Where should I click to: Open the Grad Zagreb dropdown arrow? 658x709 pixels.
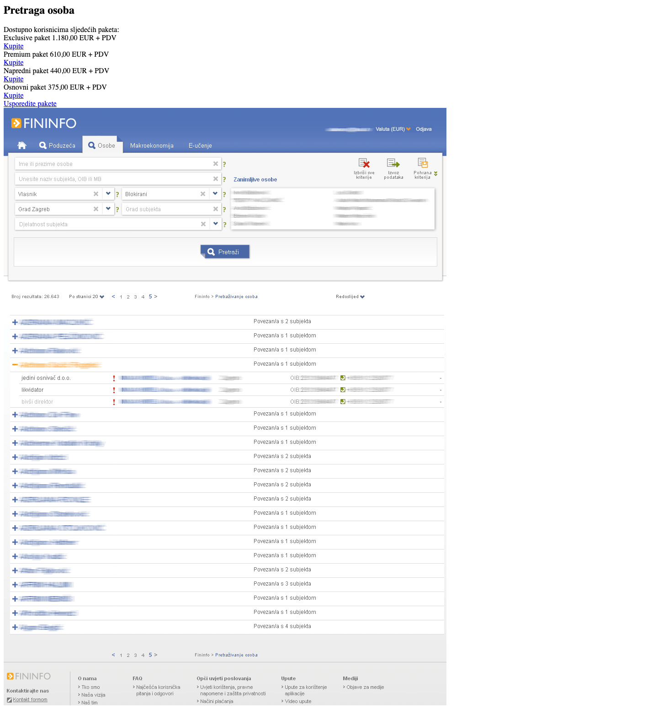[108, 209]
